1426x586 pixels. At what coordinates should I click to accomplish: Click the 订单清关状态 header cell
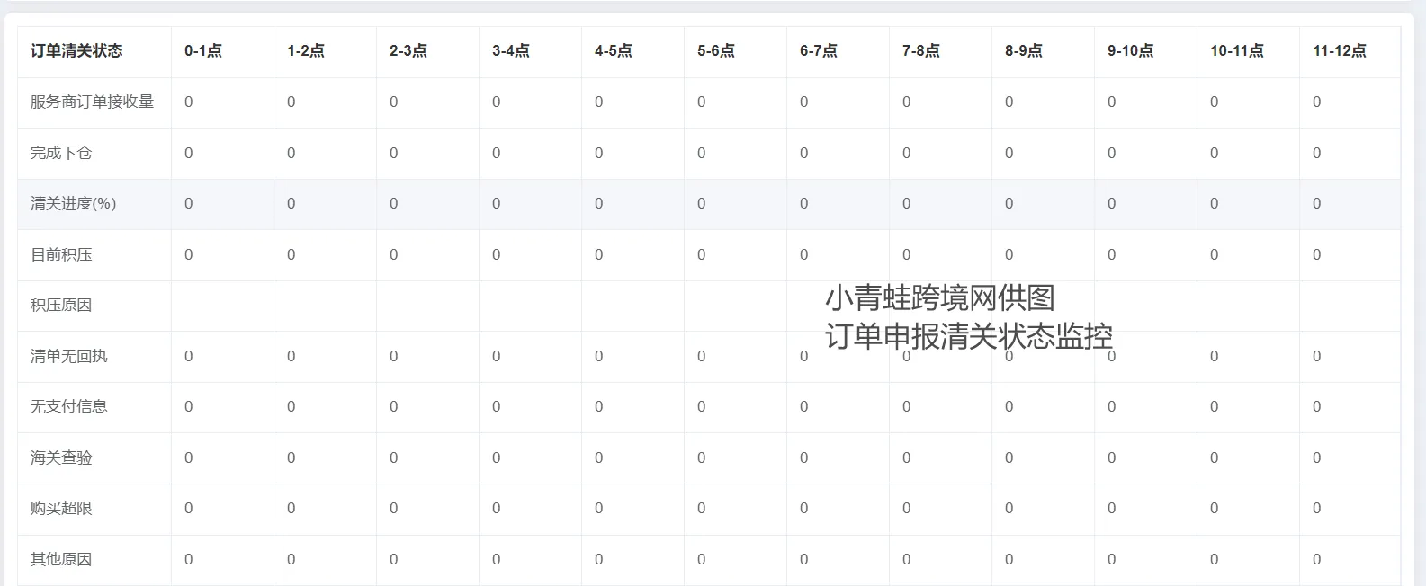pyautogui.click(x=76, y=51)
